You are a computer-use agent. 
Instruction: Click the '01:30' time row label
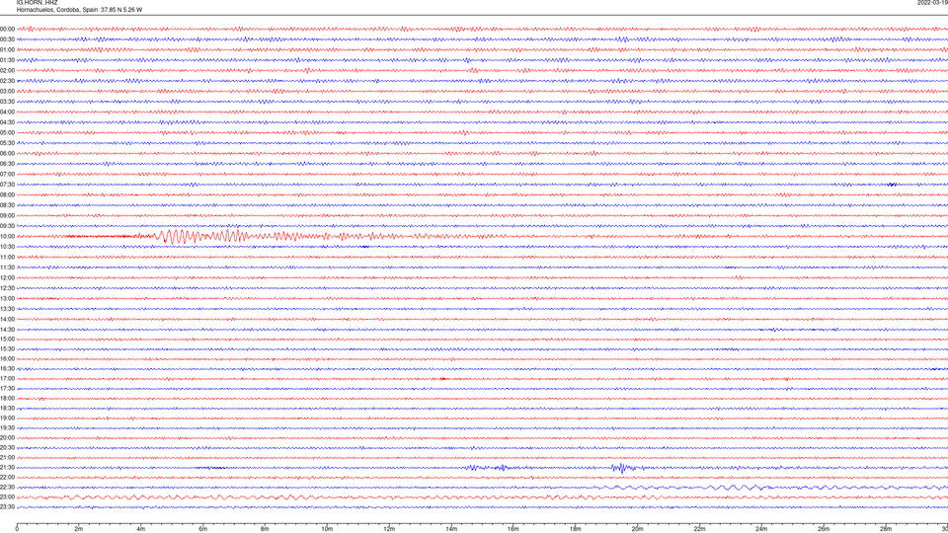pos(7,60)
